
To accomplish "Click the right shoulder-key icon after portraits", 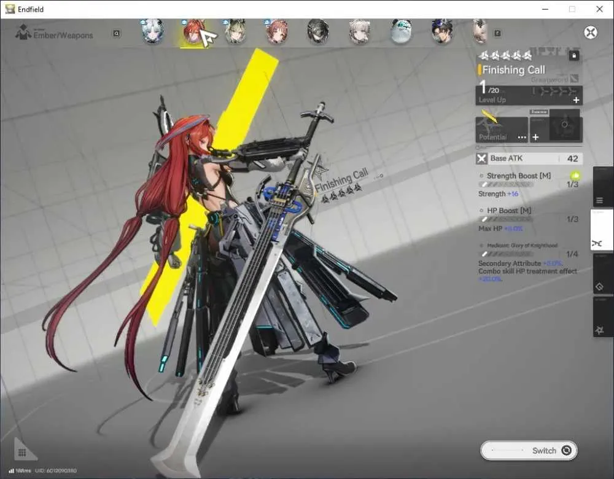I will (497, 33).
